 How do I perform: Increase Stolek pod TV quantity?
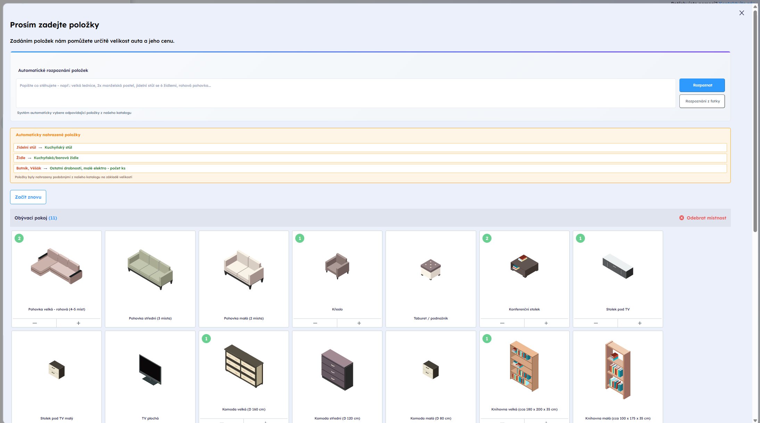(x=639, y=323)
